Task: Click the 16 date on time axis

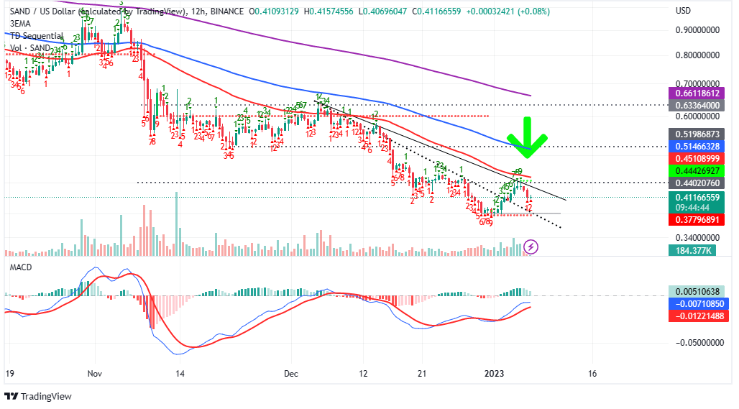Action: 592,374
